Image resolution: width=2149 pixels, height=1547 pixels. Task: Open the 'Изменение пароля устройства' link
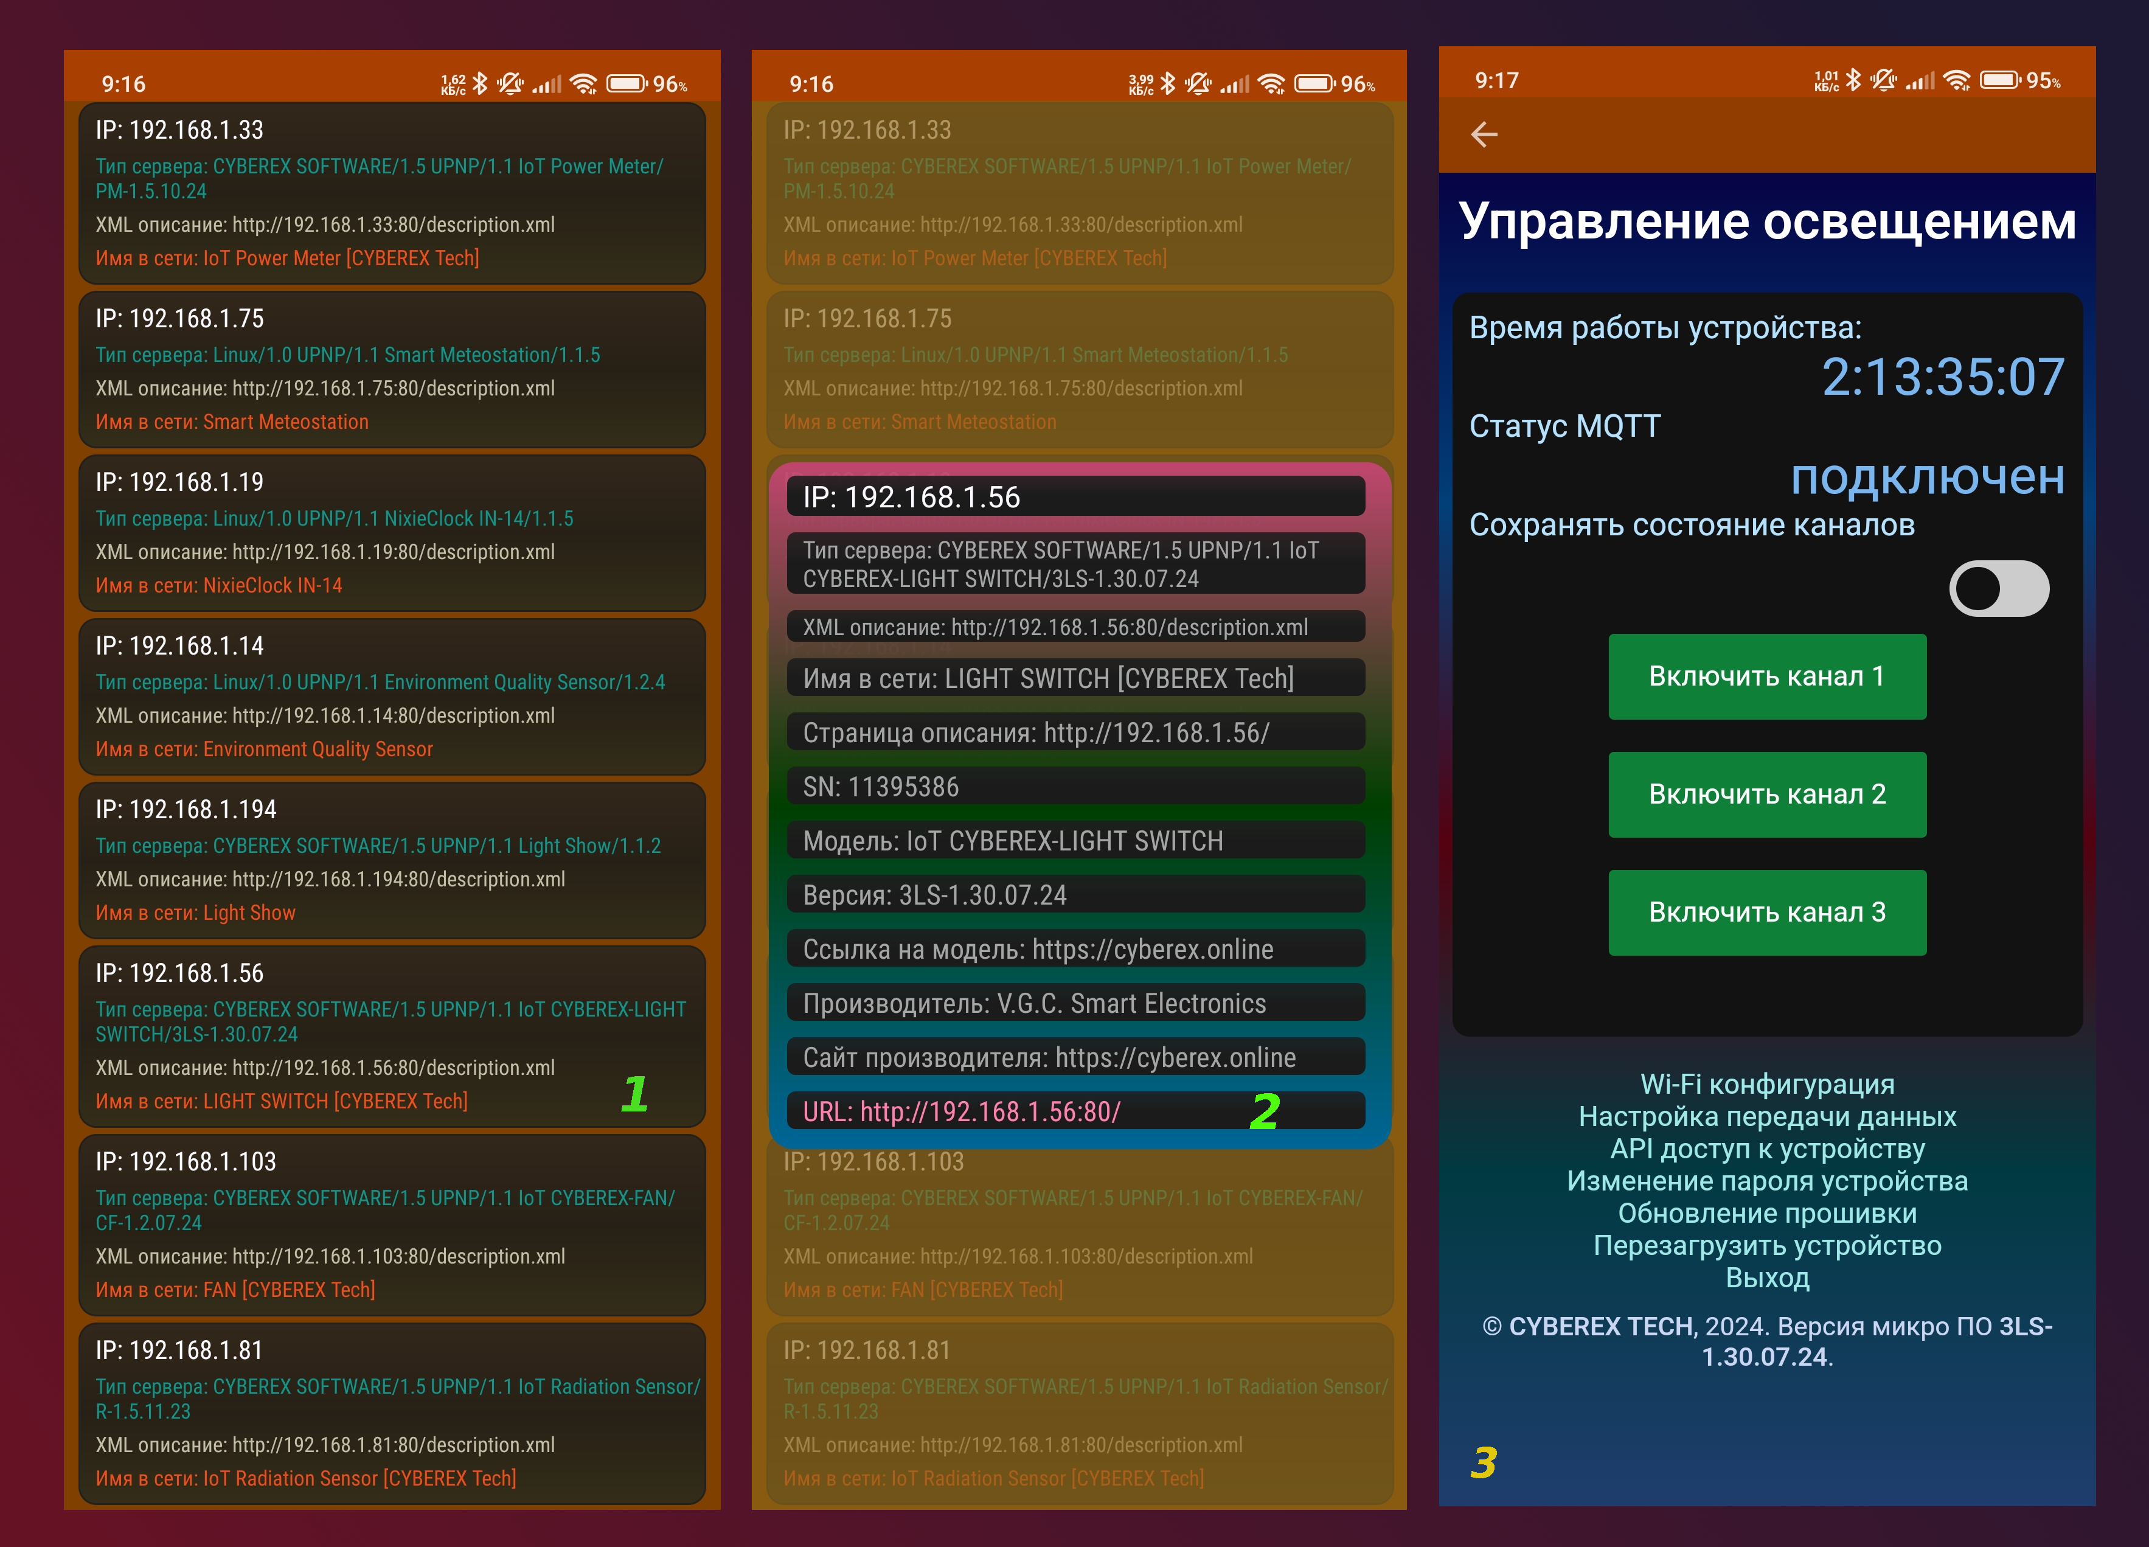point(1767,1181)
